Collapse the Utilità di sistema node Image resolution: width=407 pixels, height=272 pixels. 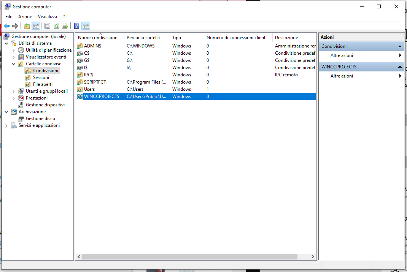(6, 43)
